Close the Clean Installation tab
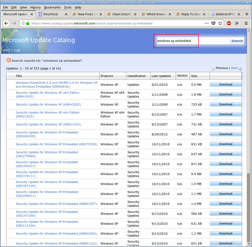The image size is (252, 247). [x=135, y=14]
